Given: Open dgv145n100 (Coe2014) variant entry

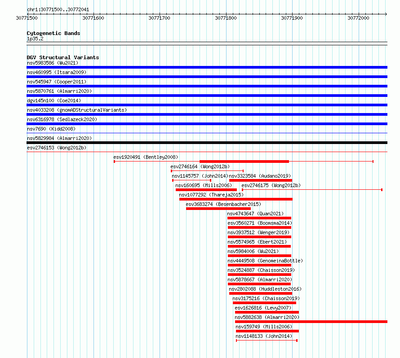Looking at the screenshot, I should coord(54,100).
